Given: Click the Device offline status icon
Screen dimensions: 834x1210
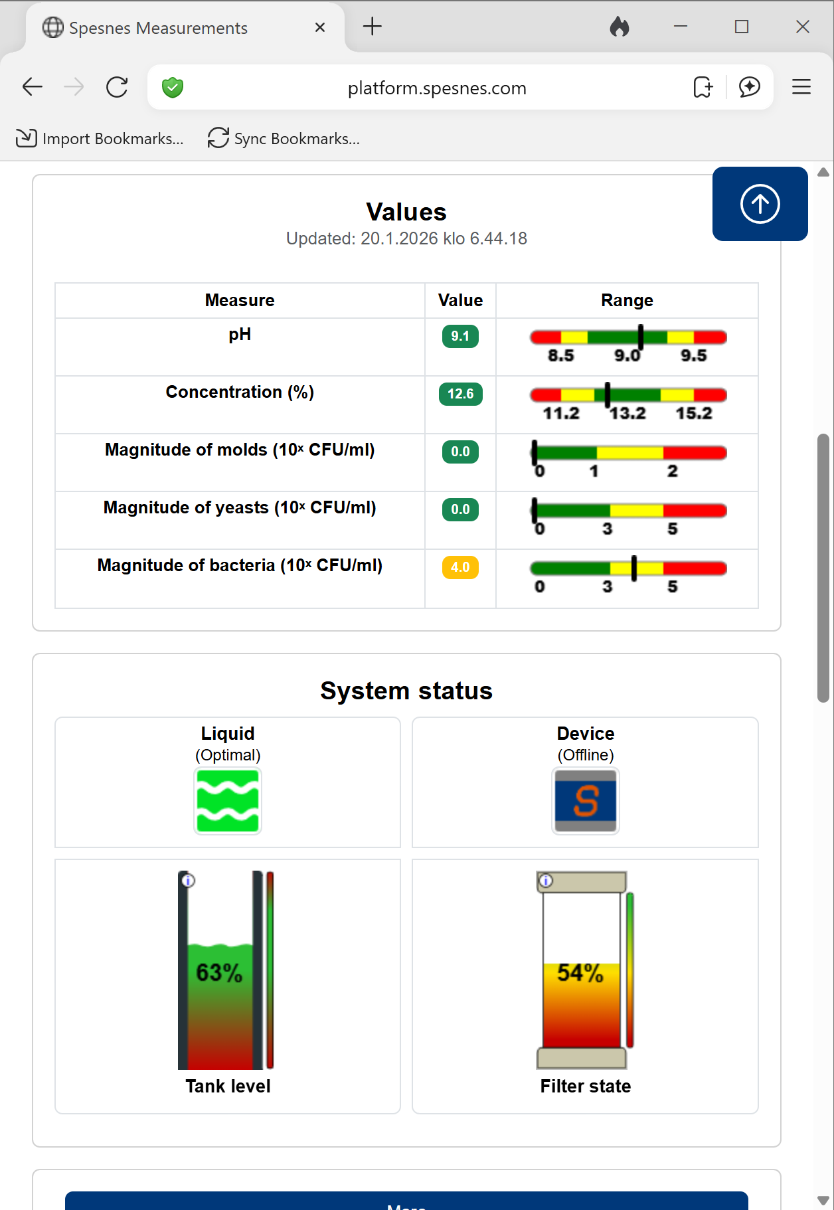Looking at the screenshot, I should pyautogui.click(x=585, y=801).
